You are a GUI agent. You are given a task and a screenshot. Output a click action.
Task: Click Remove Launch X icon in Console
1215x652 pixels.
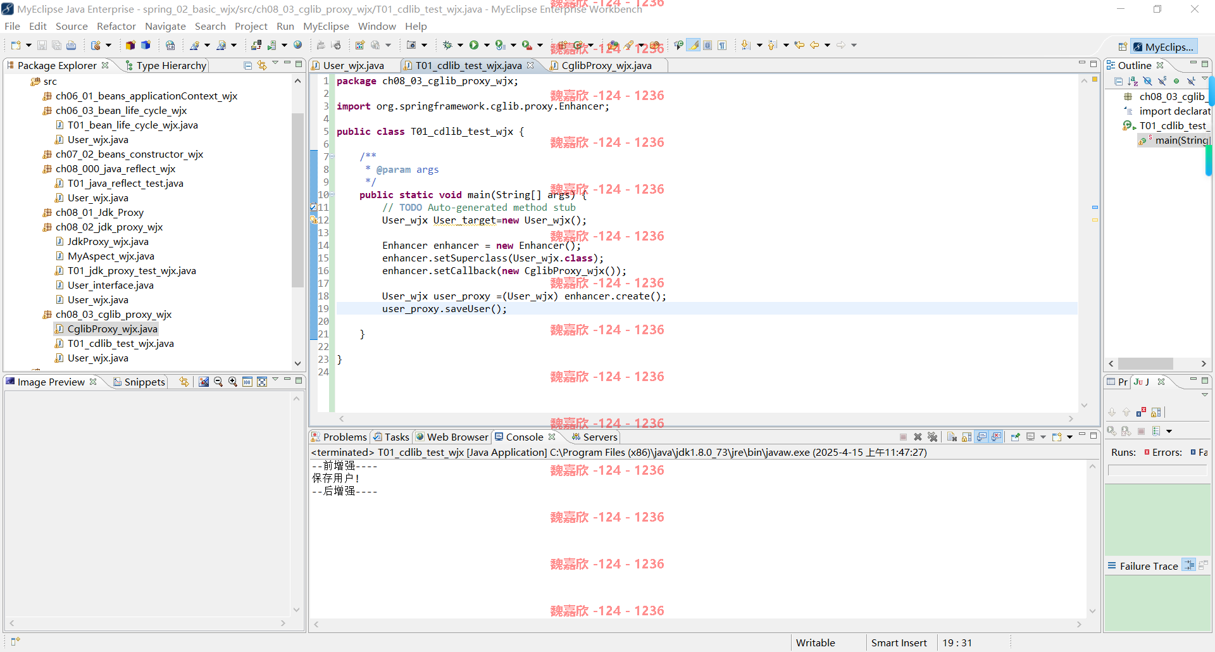click(x=918, y=437)
